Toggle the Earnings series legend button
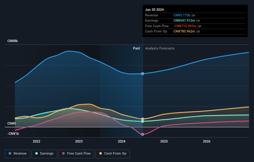 (44, 154)
